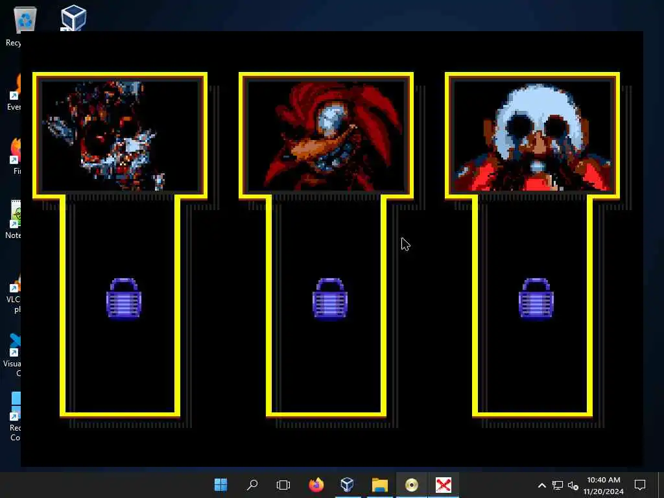
Task: Select the VirtualBox cube desktop icon
Action: [74, 18]
